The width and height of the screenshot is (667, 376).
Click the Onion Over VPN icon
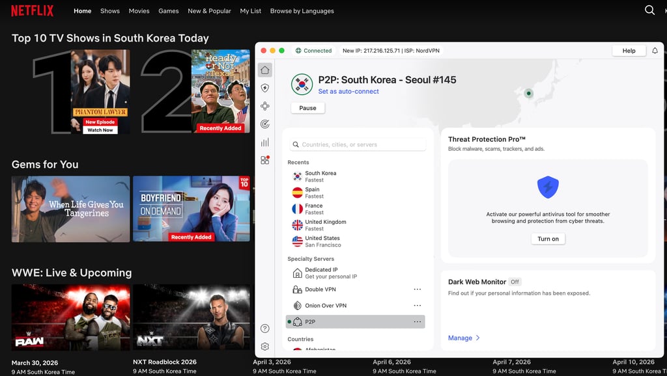point(297,306)
